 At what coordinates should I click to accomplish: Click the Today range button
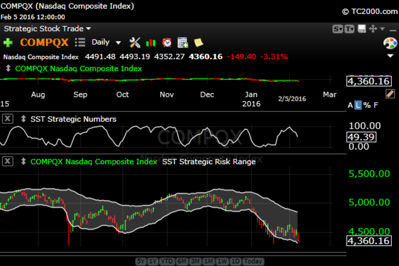[253, 261]
